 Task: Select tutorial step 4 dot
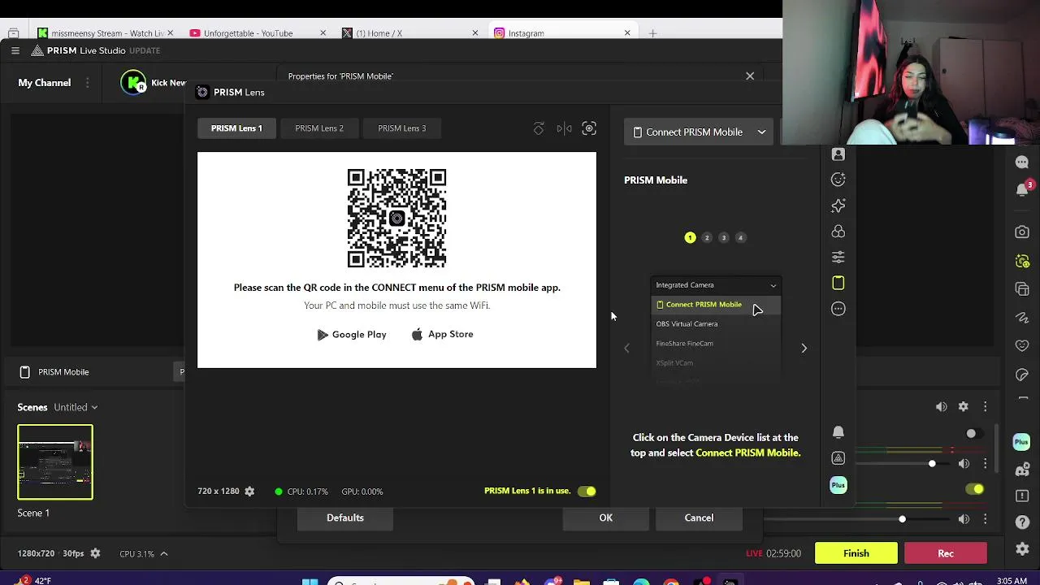tap(740, 237)
